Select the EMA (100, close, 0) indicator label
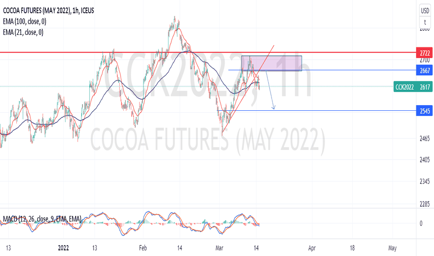Viewport: 434px width, 256px height. pyautogui.click(x=25, y=21)
